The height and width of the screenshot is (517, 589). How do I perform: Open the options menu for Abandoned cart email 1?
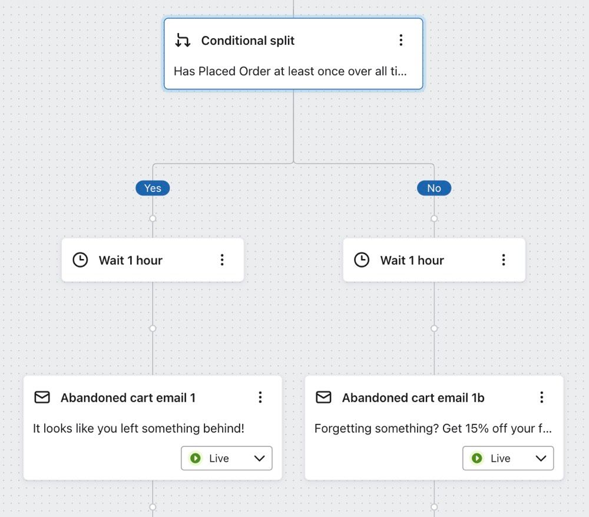(260, 397)
